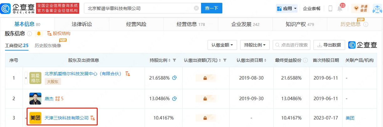Image resolution: width=383 pixels, height=127 pixels.
Task: Click the 美团 yellow logo thumbnail
Action: coord(35,118)
